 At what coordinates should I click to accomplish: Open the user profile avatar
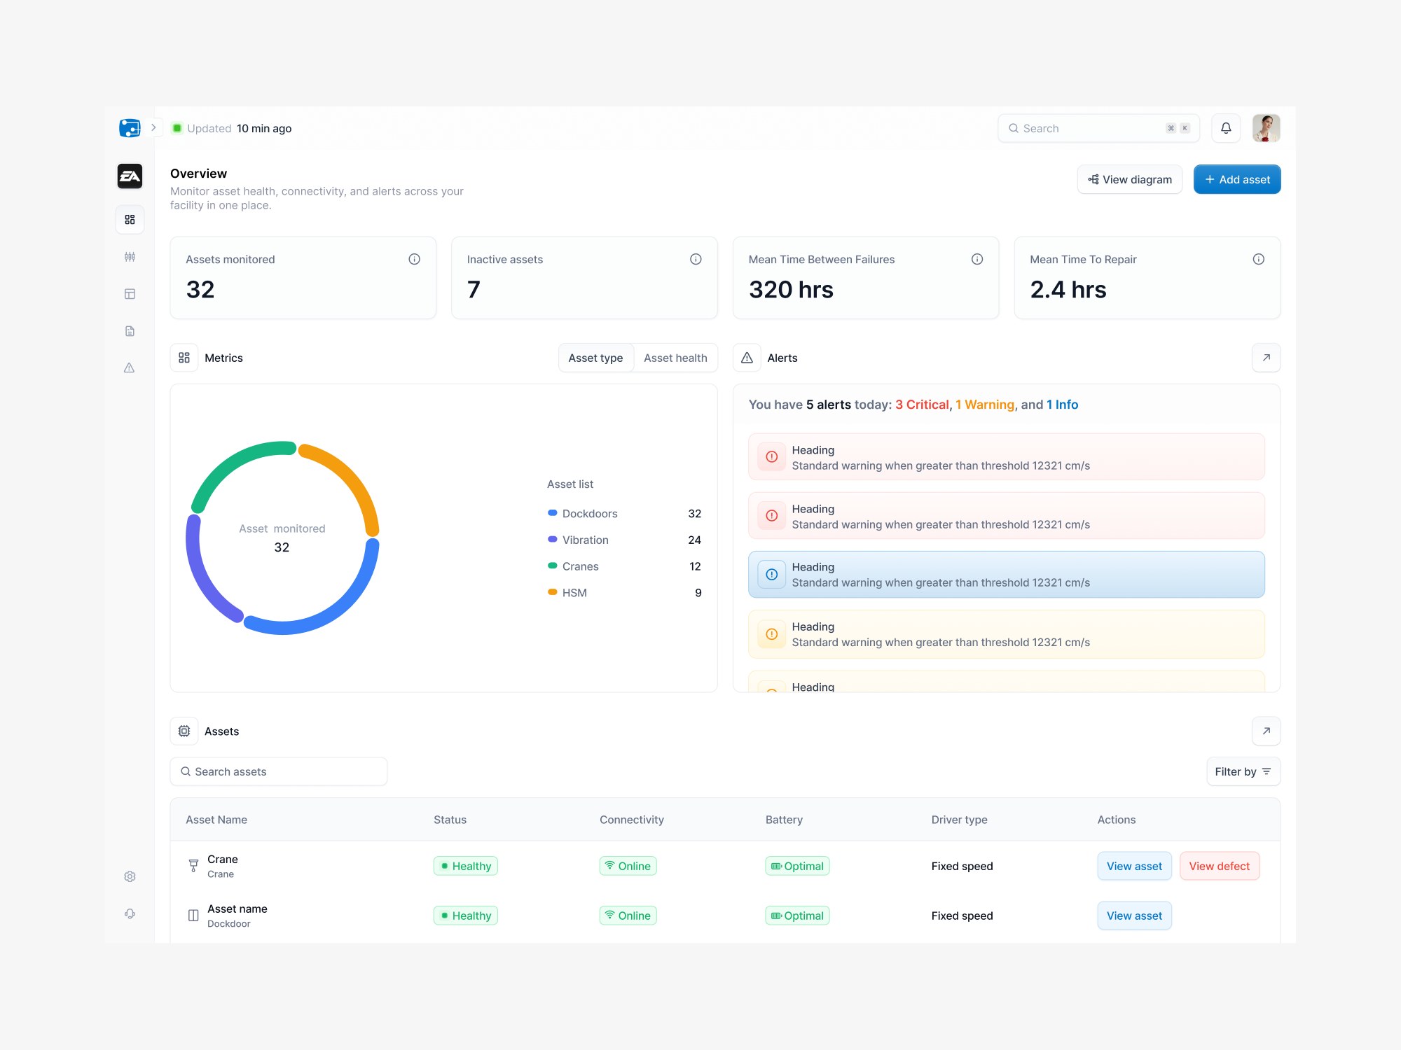pos(1266,128)
